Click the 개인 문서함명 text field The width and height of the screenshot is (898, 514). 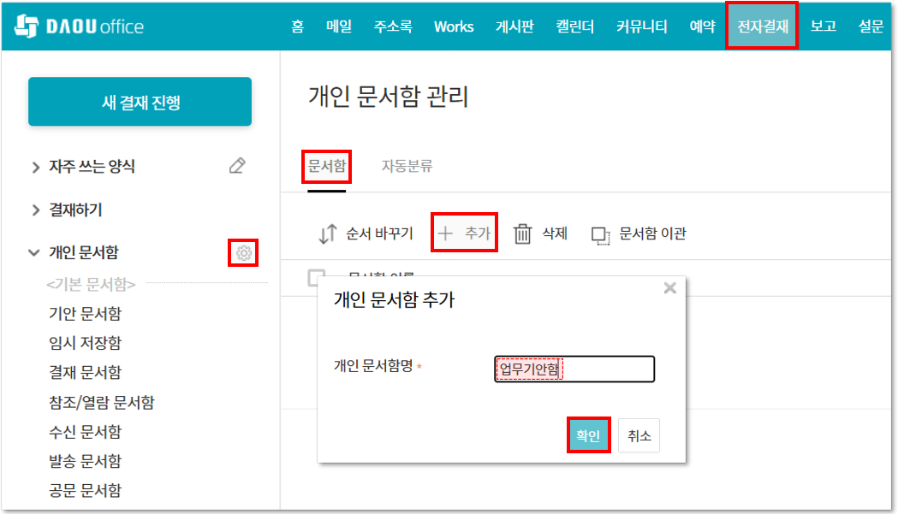(574, 369)
